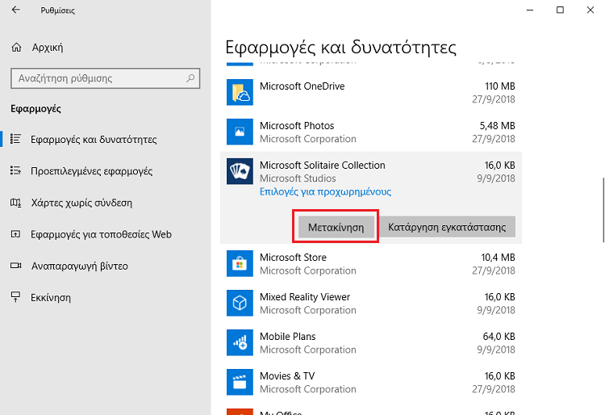
Task: Click the Χάρτες χωρίς σύνδεση map icon
Action: (15, 203)
